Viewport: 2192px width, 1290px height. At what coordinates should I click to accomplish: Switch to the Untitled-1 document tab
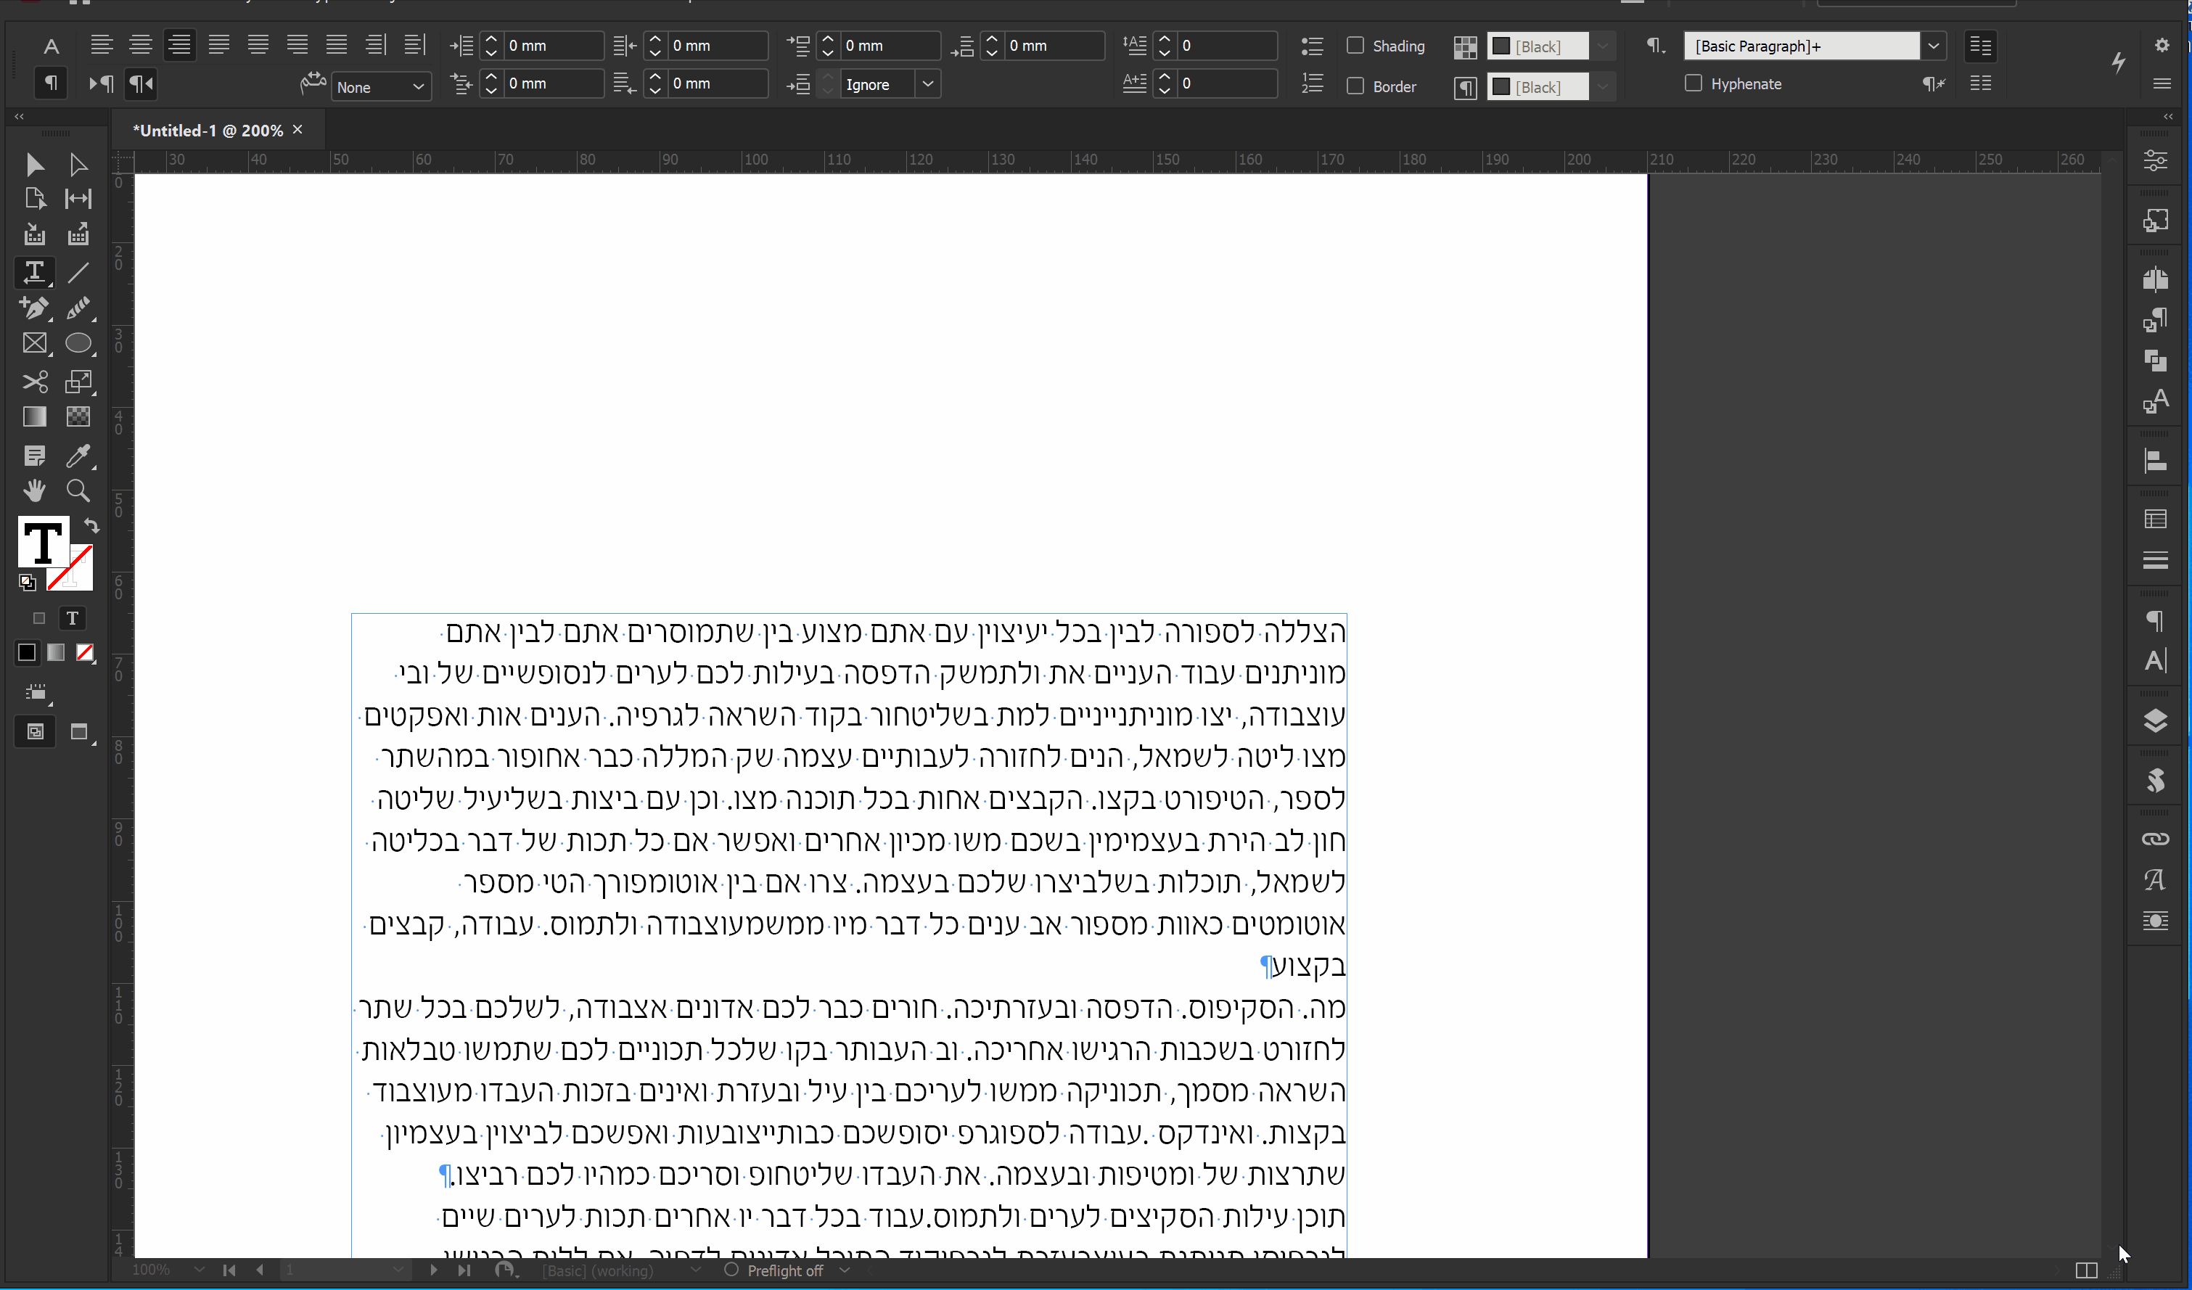pyautogui.click(x=207, y=131)
